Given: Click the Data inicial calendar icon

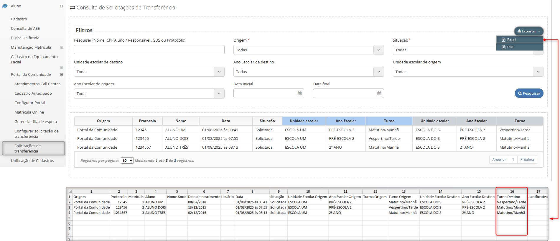Looking at the screenshot, I should pyautogui.click(x=299, y=94).
